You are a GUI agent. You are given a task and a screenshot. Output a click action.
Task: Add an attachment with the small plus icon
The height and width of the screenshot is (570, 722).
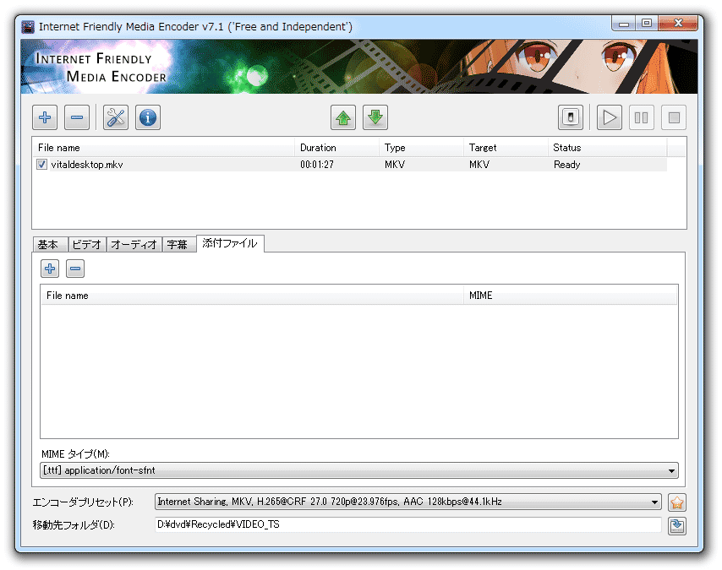(x=50, y=269)
